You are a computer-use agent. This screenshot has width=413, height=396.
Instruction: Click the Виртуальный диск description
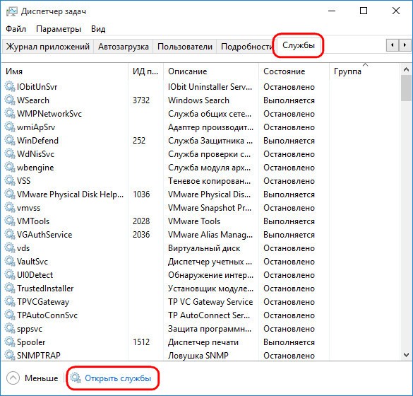pyautogui.click(x=204, y=248)
